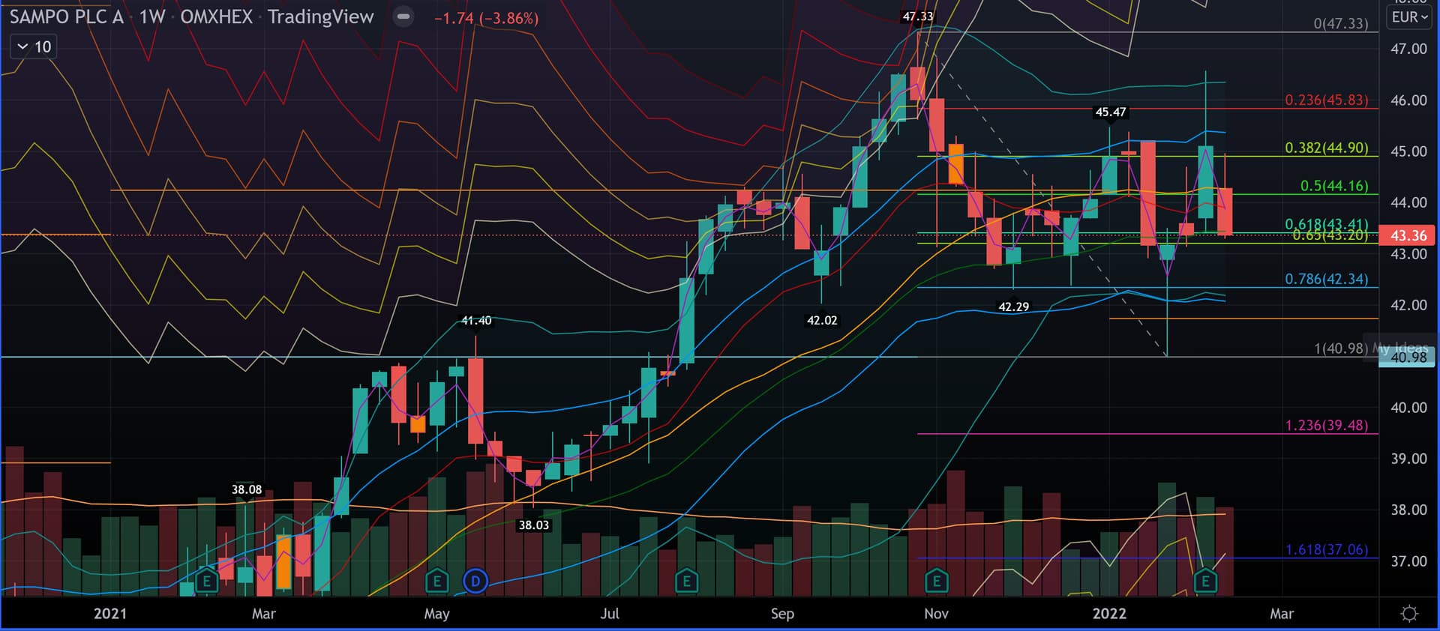
Task: Click the 2022 label on time axis
Action: (x=1108, y=614)
